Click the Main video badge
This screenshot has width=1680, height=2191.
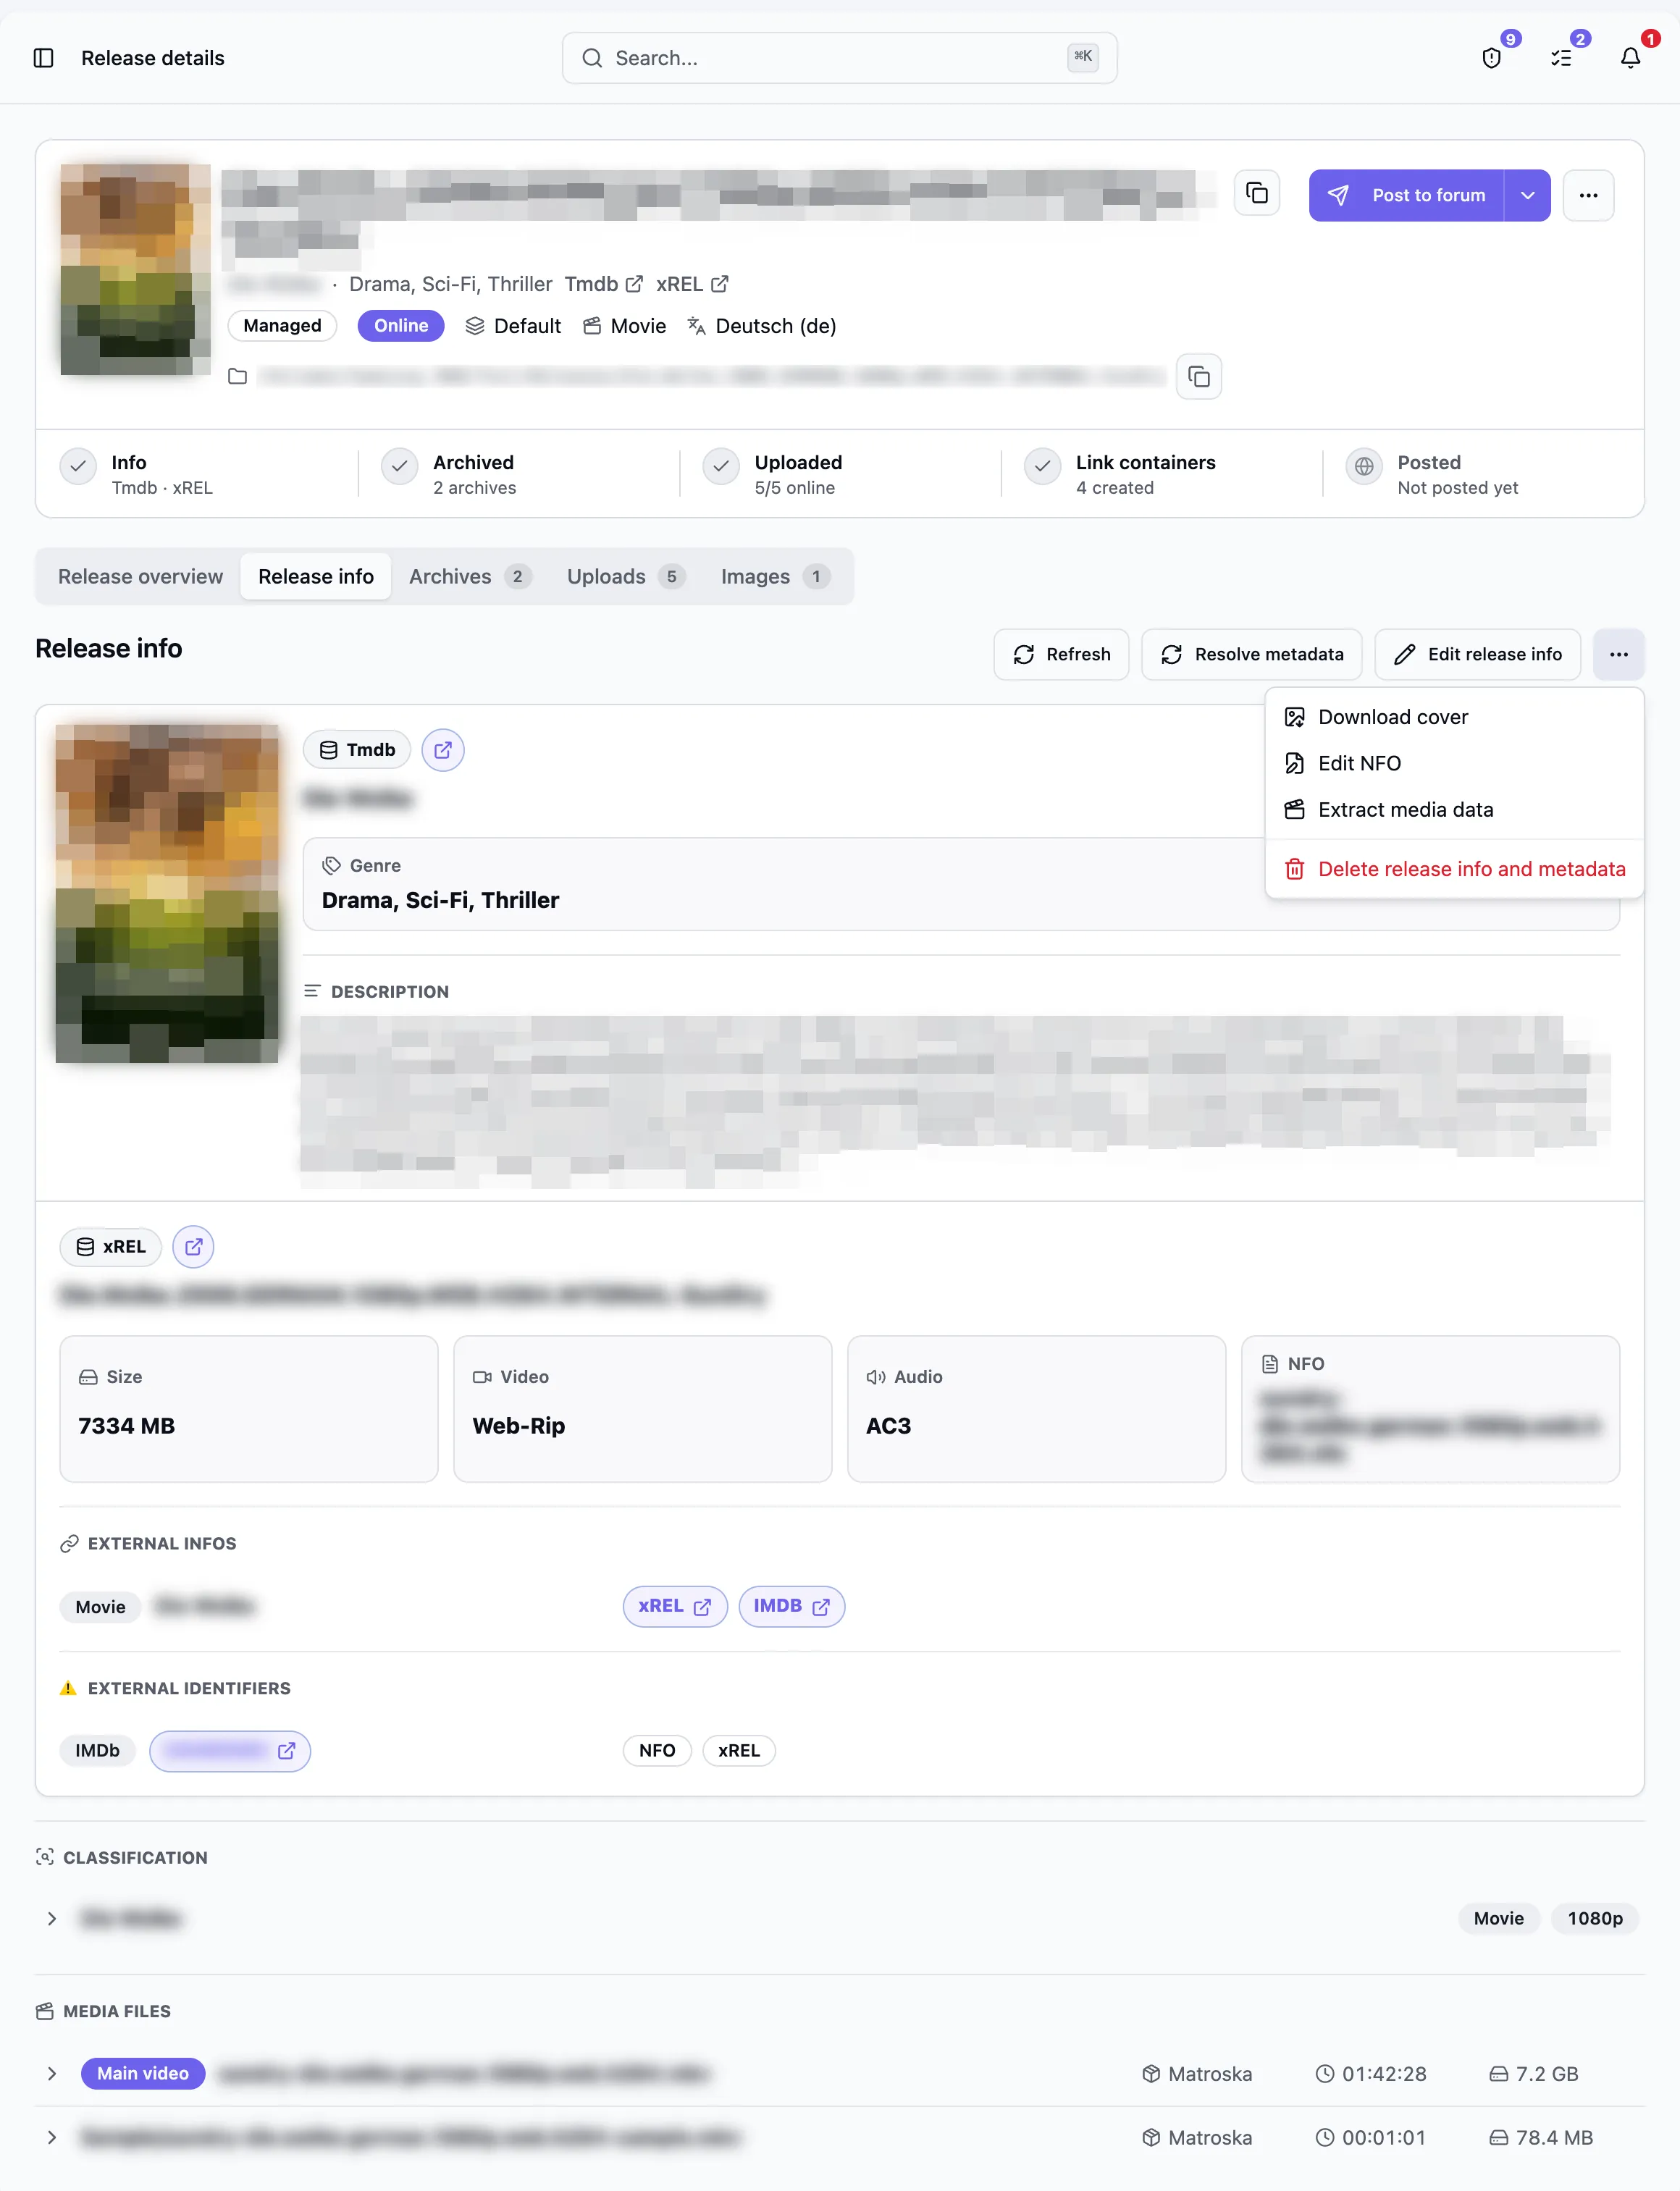point(143,2074)
